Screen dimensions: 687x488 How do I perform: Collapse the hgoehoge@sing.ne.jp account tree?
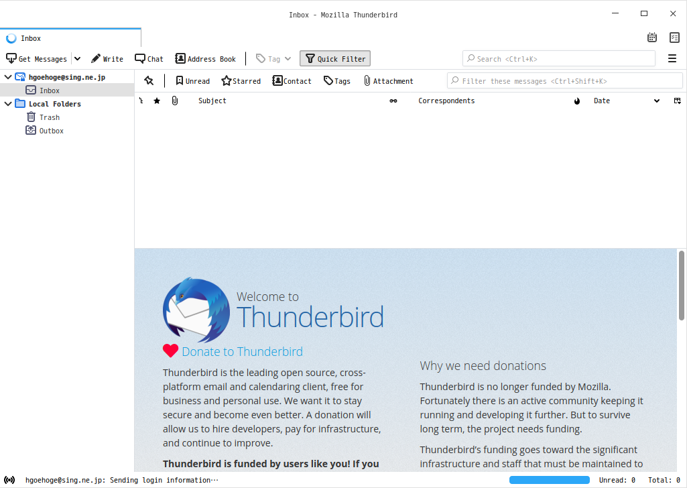click(8, 77)
